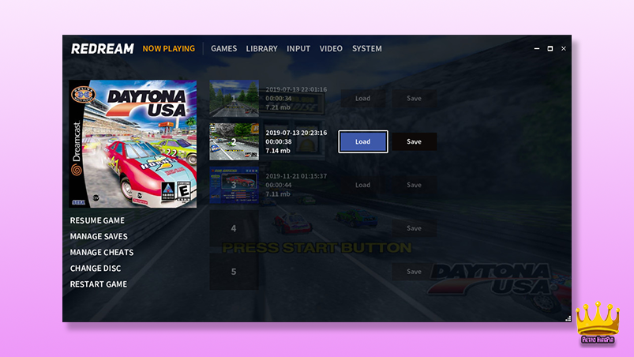The width and height of the screenshot is (634, 357).
Task: Load save state from slot 1
Action: tap(362, 98)
